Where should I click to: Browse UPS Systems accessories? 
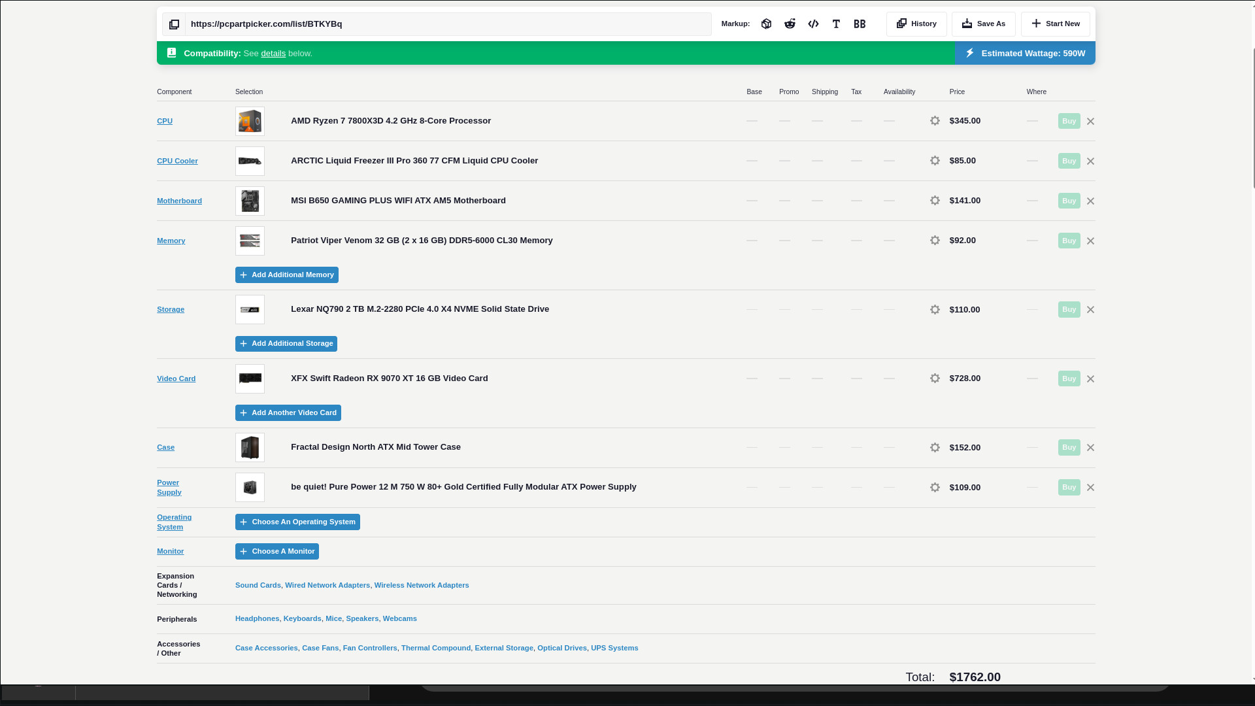[614, 648]
